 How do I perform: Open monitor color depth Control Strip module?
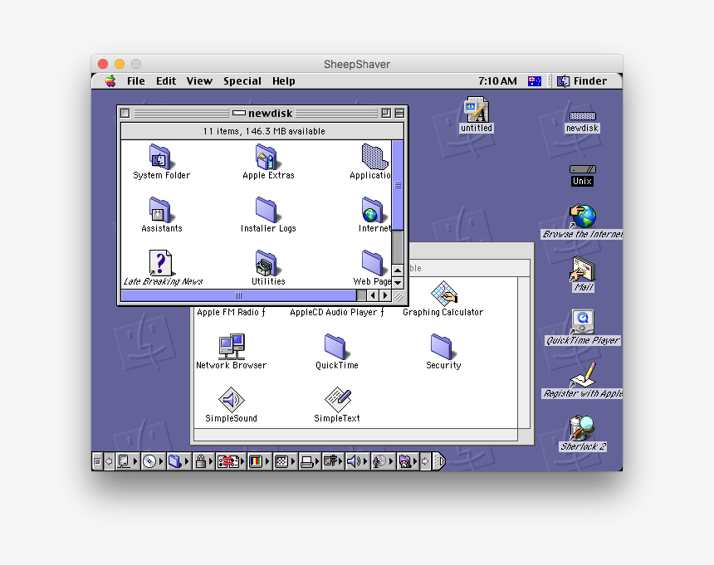tap(259, 462)
